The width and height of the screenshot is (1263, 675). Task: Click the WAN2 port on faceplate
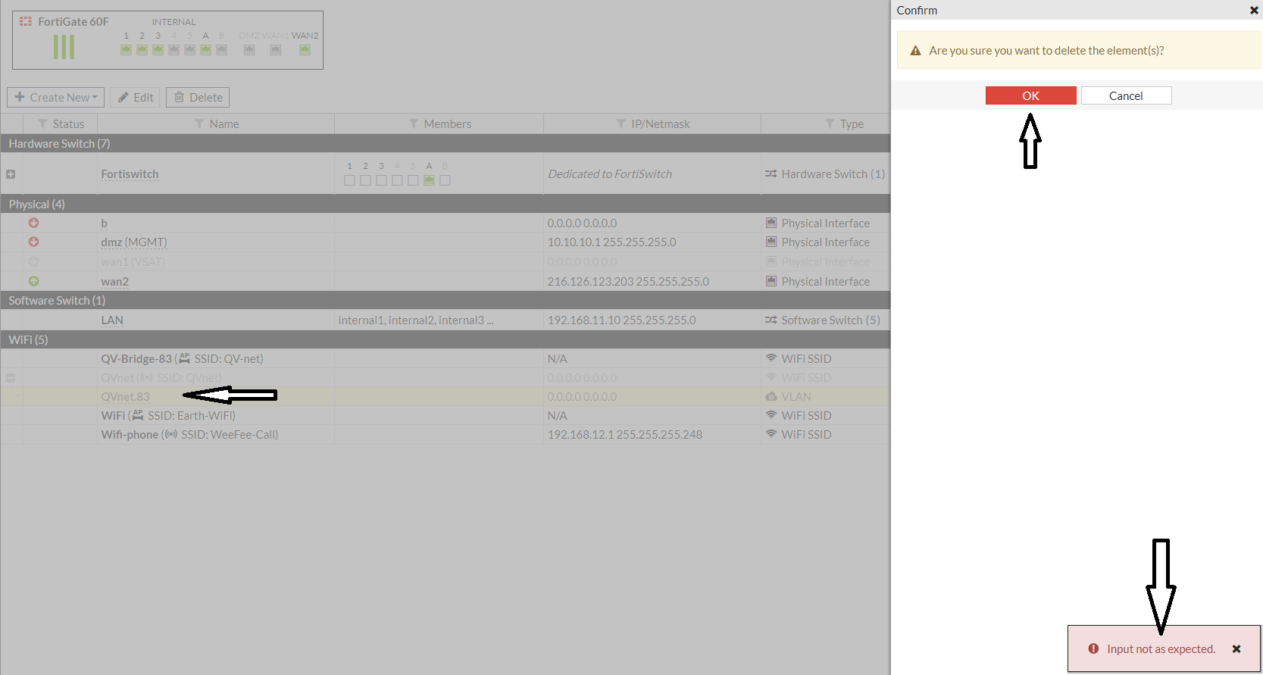305,50
